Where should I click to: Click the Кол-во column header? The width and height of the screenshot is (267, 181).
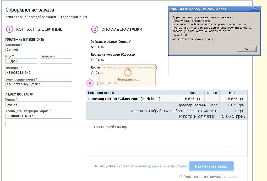click(212, 93)
